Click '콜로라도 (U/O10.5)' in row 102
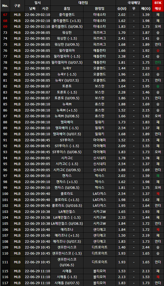 pos(67,205)
